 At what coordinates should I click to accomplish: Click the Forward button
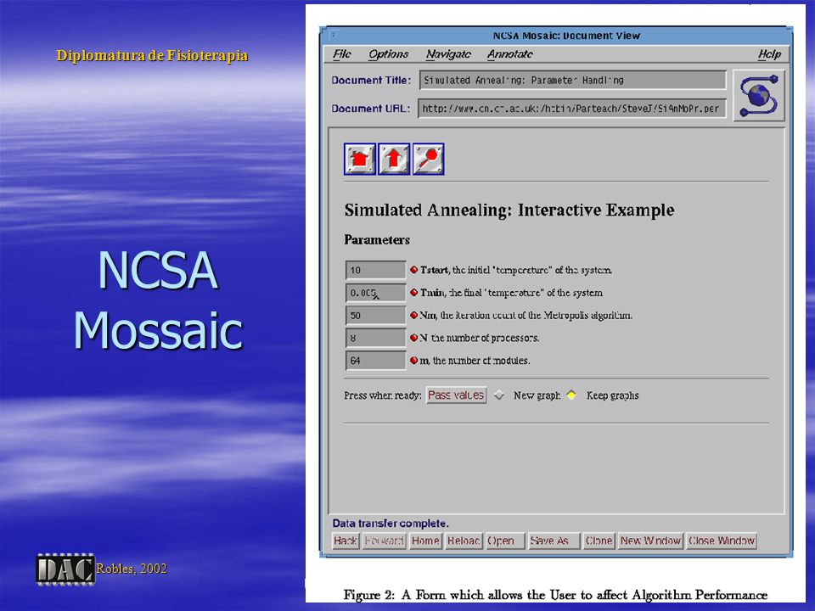(384, 541)
